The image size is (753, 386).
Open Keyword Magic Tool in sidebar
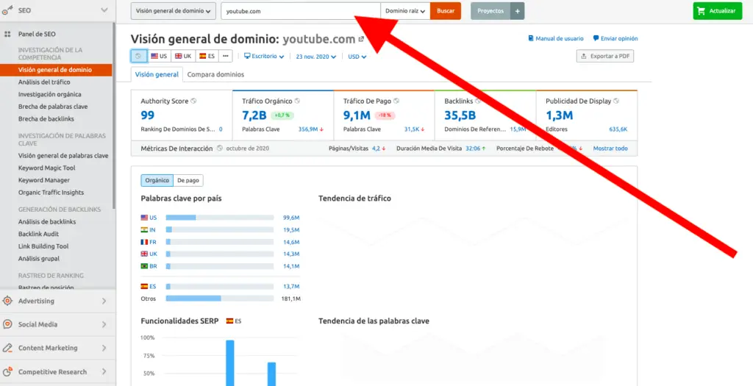(46, 168)
